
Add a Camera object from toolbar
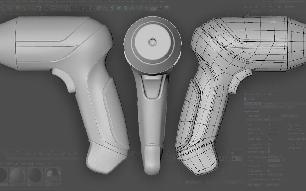click(160, 8)
